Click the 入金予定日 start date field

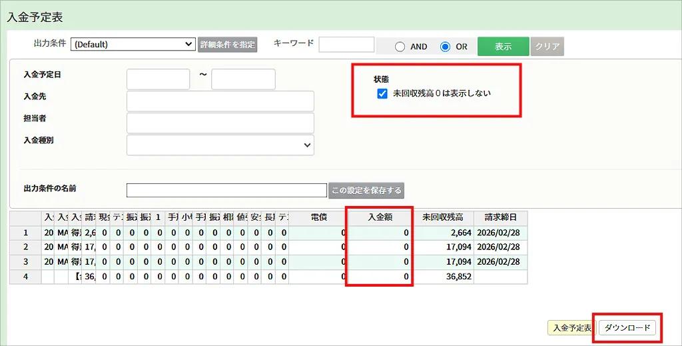159,79
